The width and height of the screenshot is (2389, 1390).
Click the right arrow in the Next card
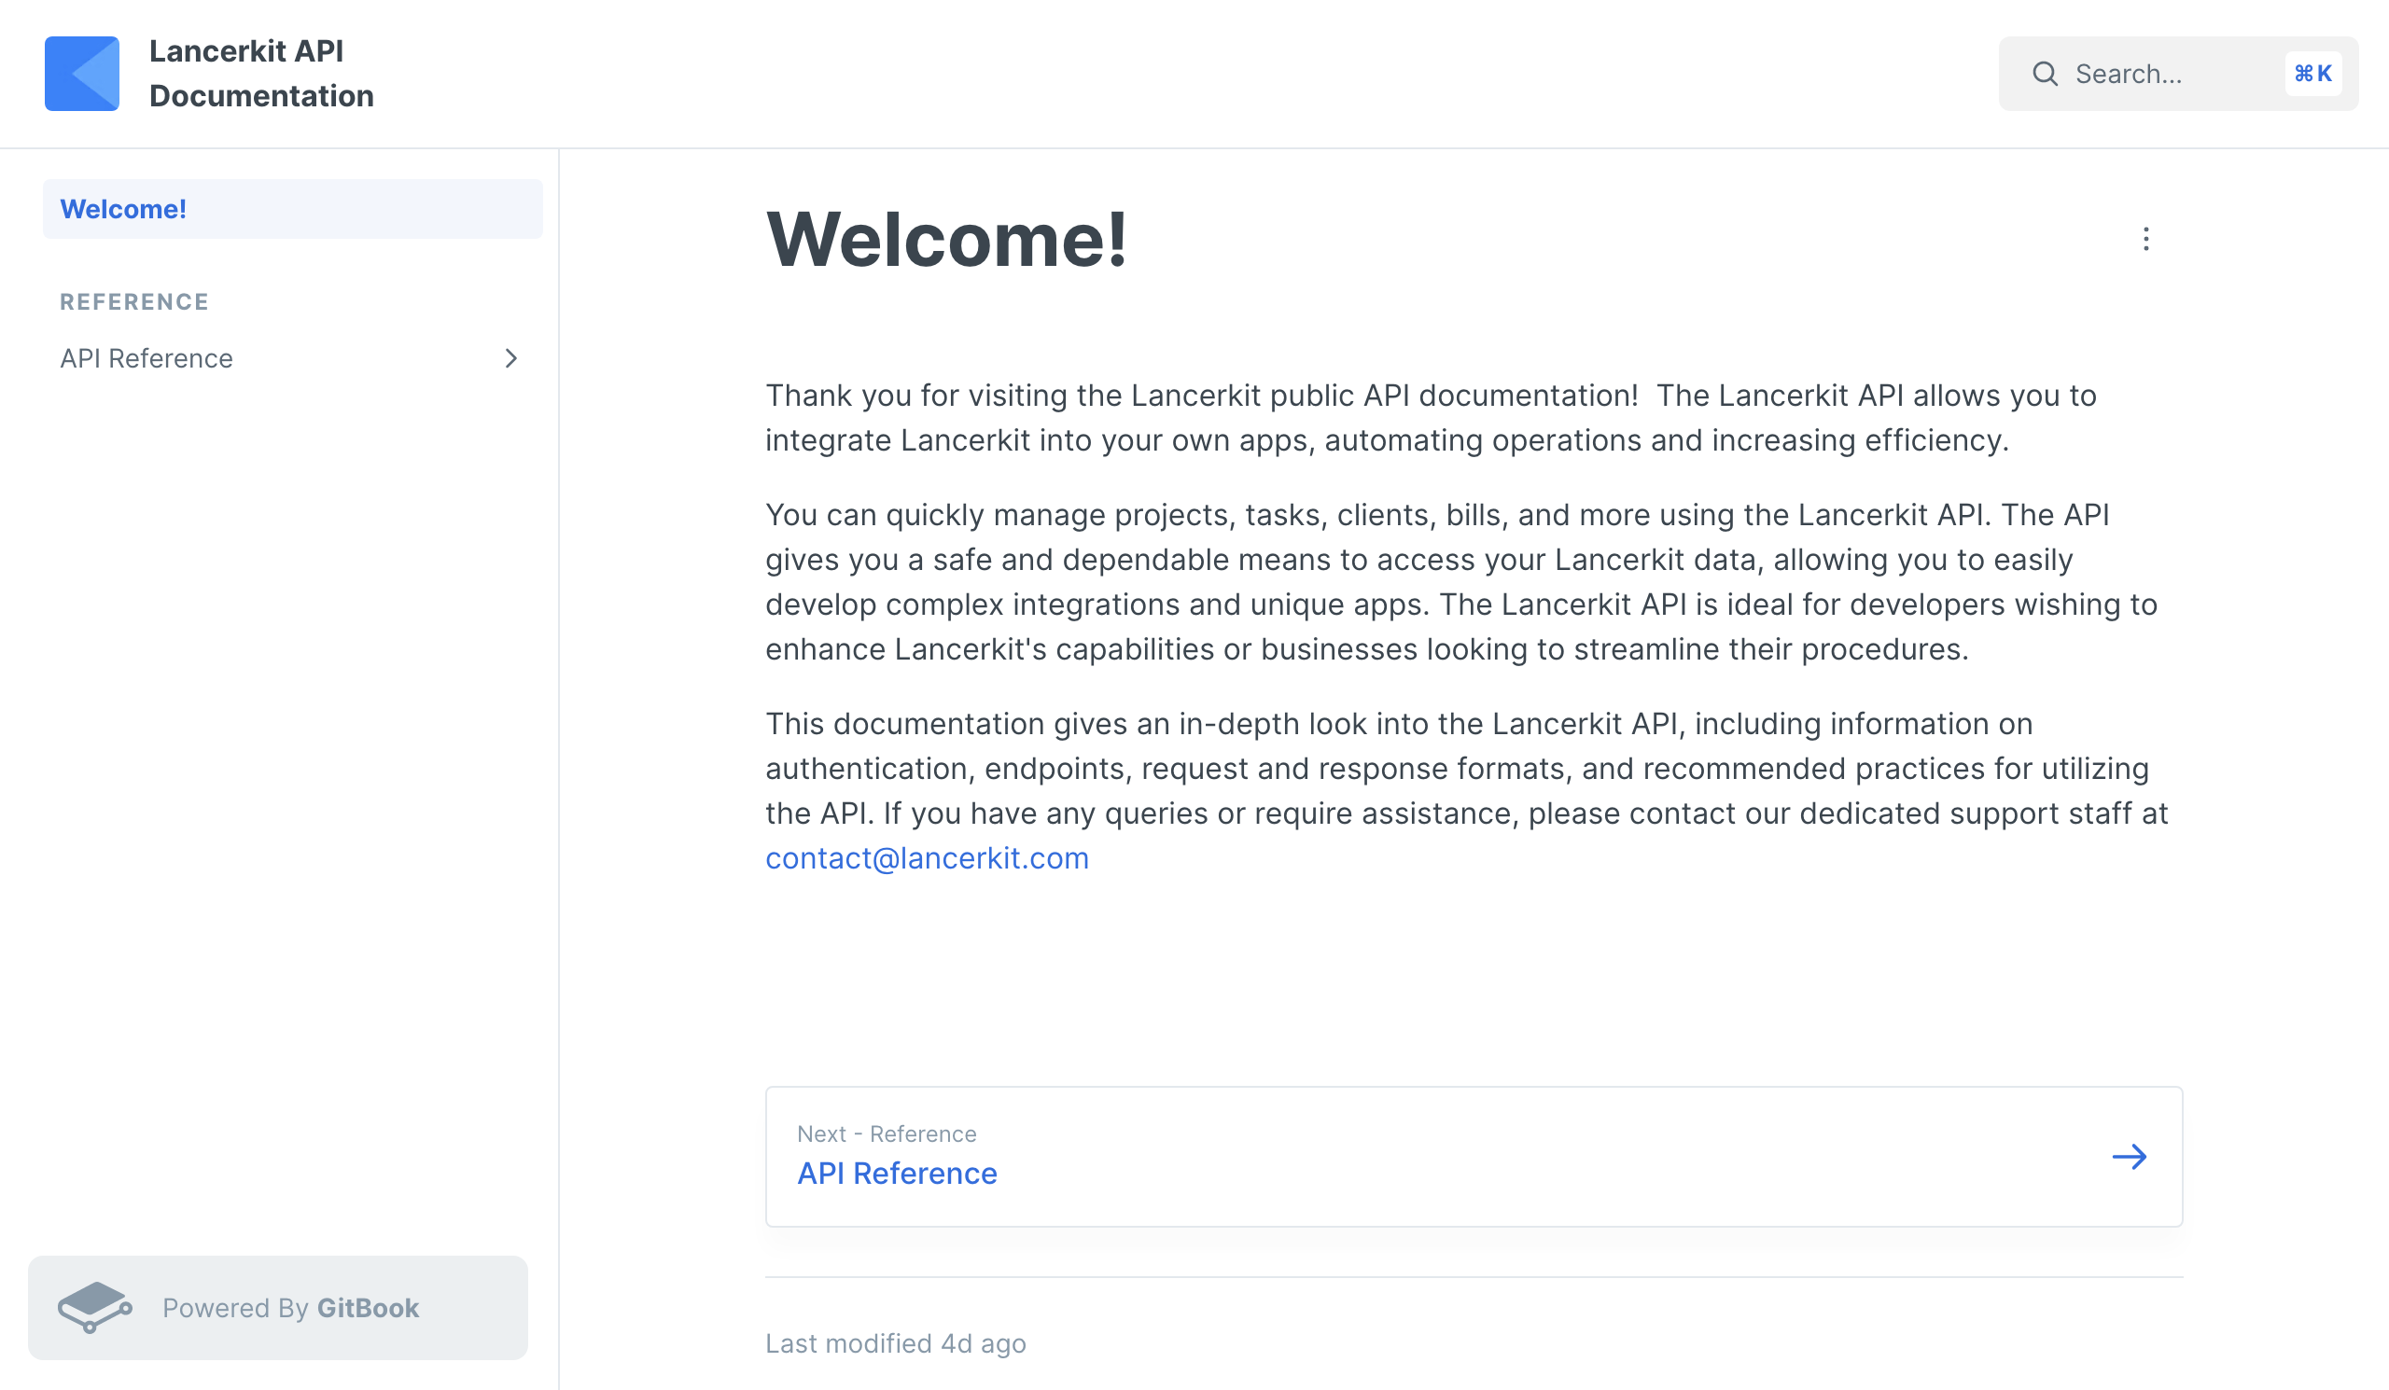(x=2129, y=1157)
